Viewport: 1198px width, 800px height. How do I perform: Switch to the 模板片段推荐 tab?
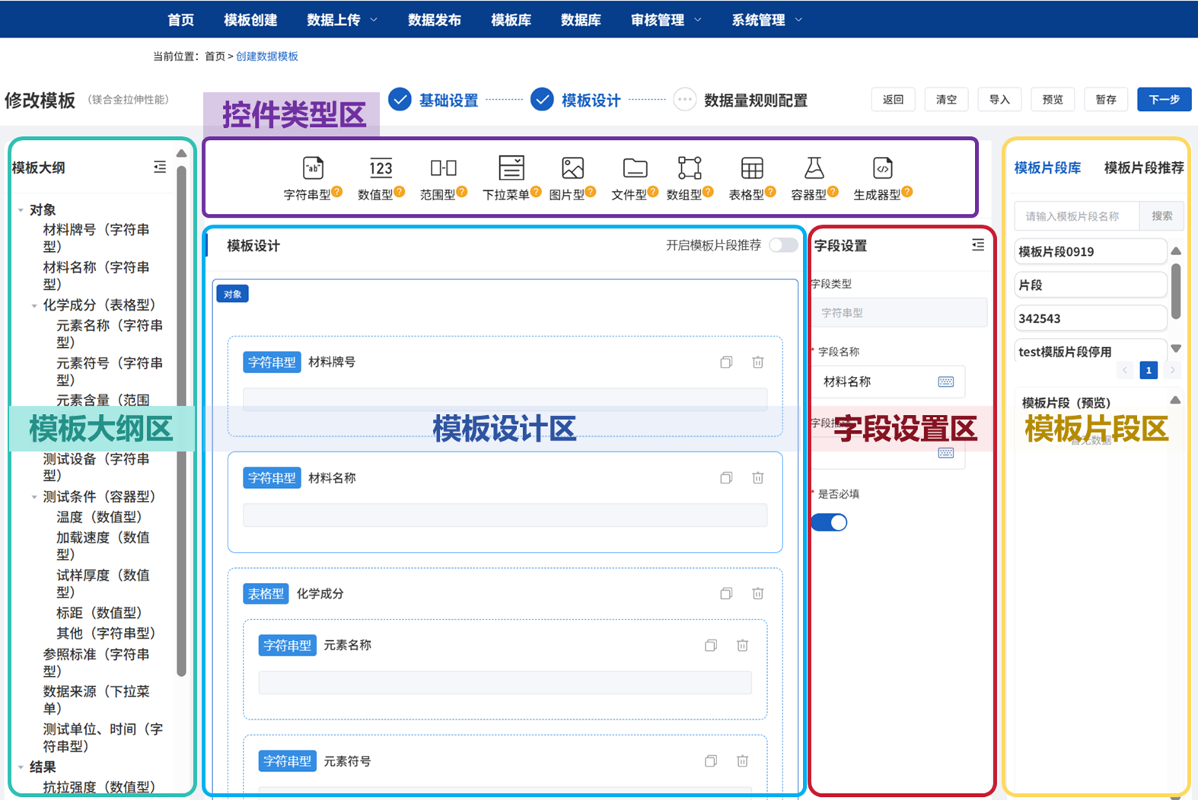[x=1143, y=168]
